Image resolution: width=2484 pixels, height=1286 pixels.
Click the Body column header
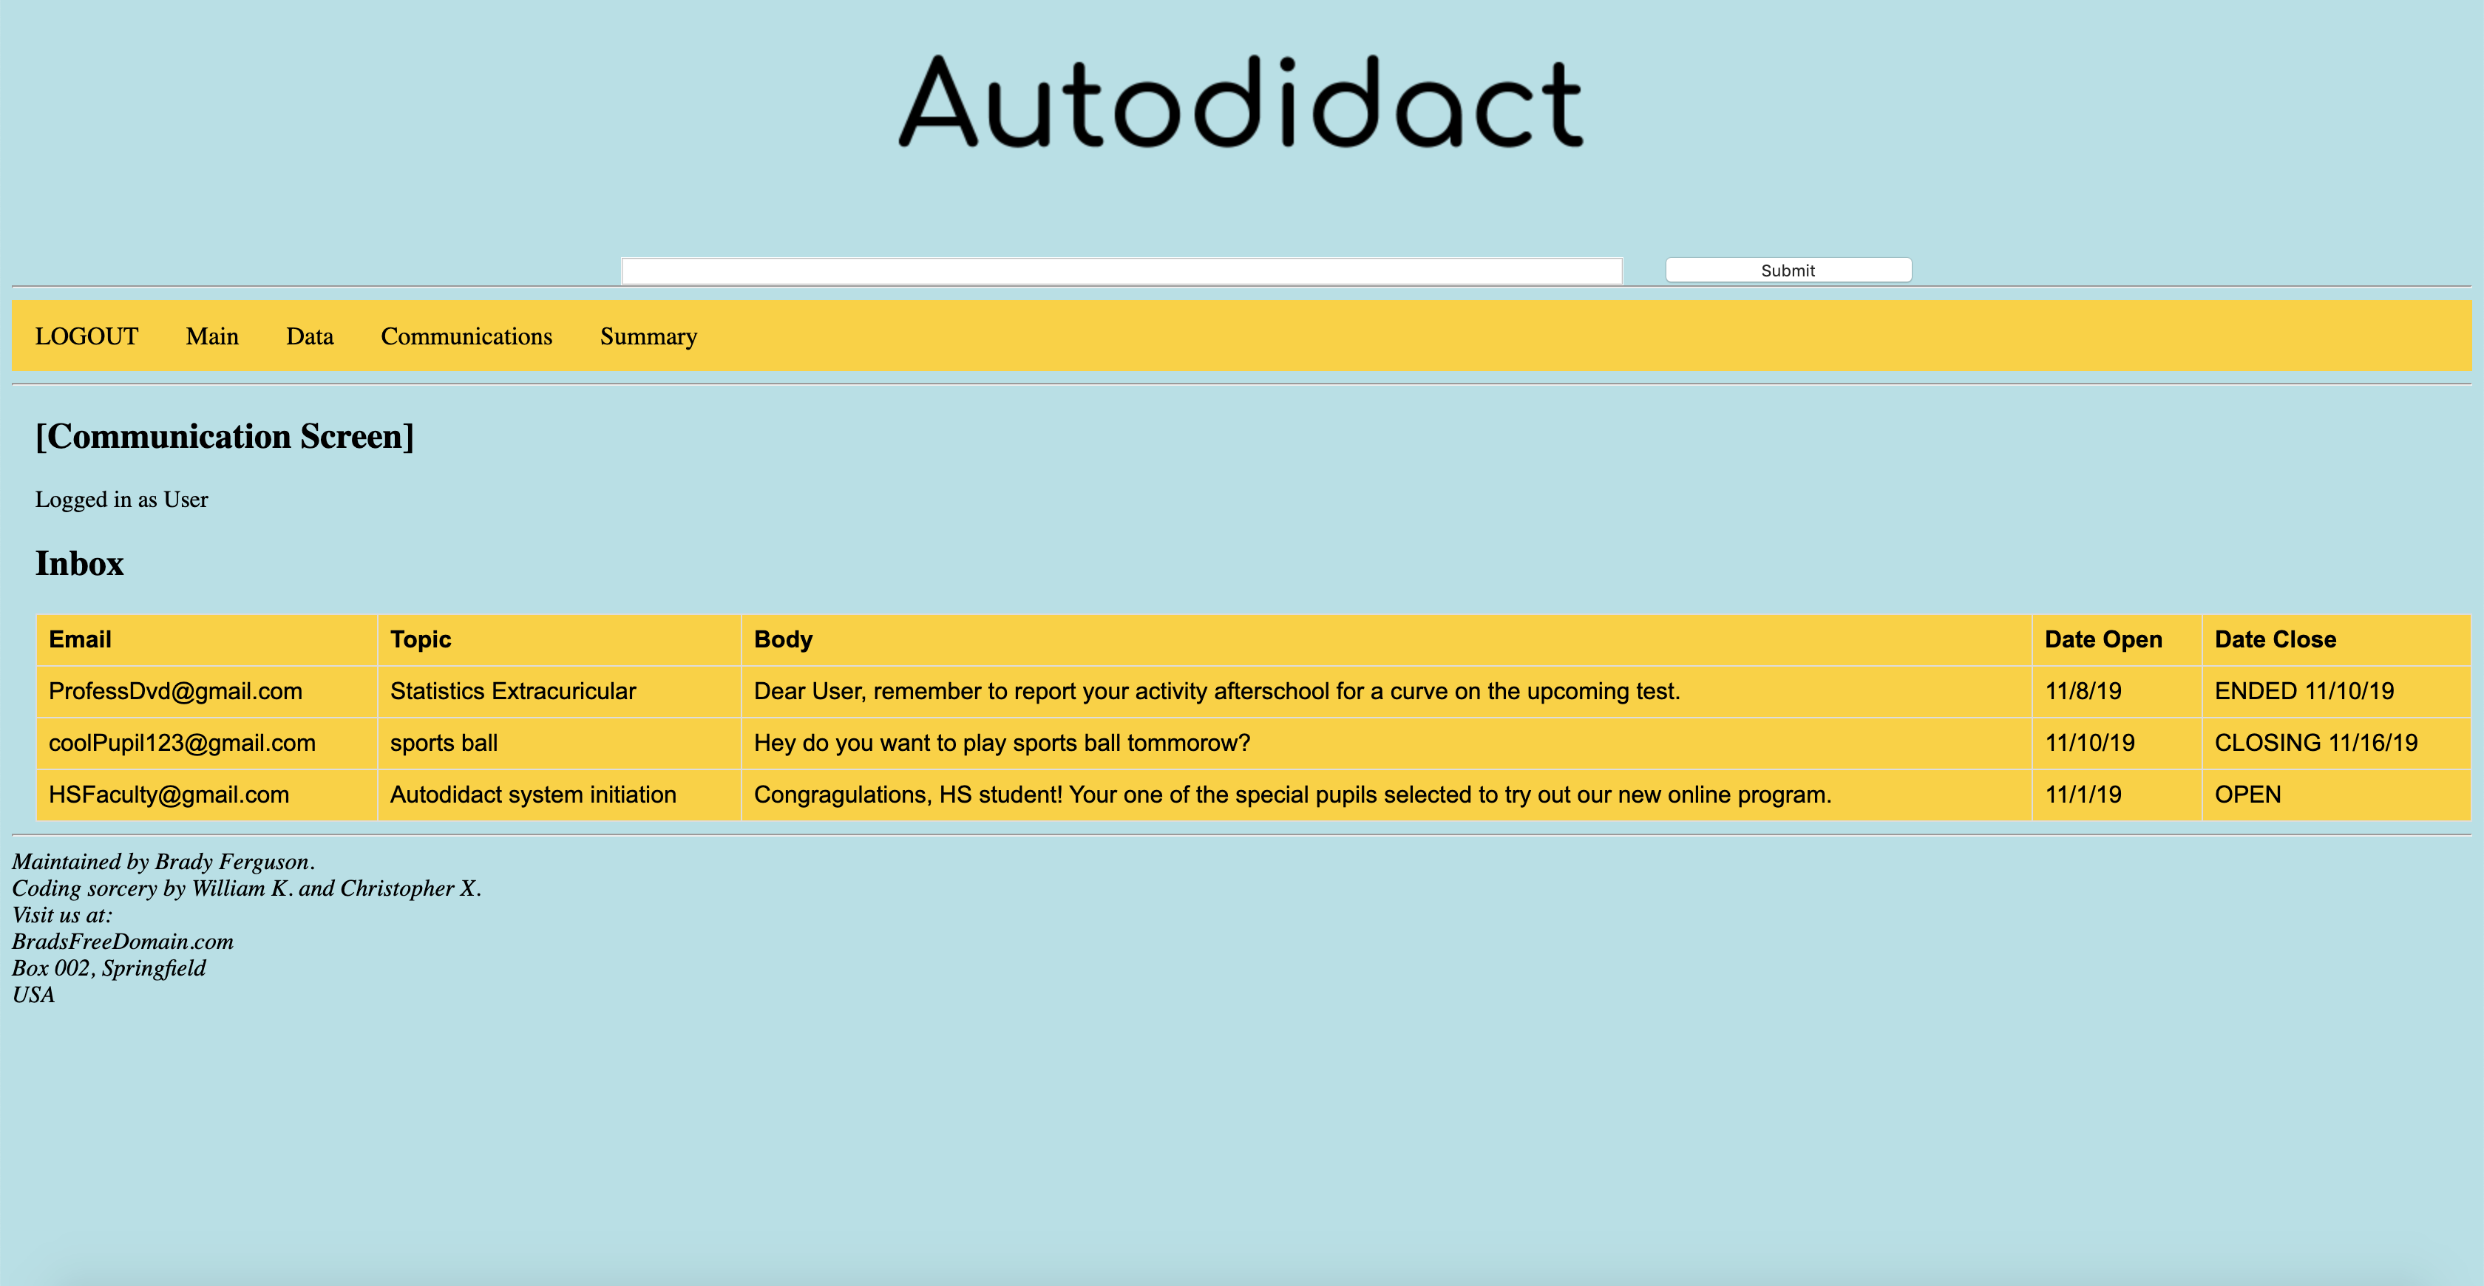(783, 639)
